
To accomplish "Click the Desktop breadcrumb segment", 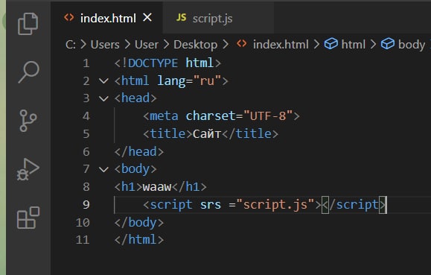I will point(196,45).
